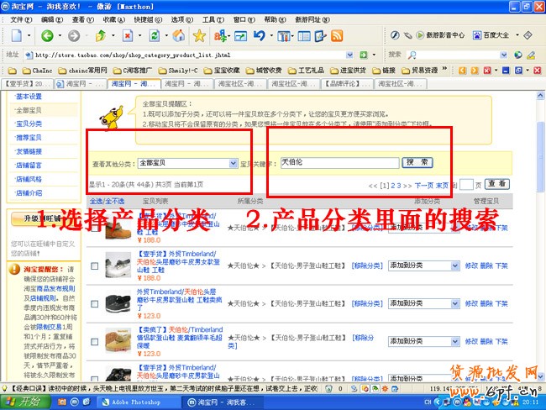Open the 工具(T) menu
Screen dimensions: 546x410
pos(213,18)
